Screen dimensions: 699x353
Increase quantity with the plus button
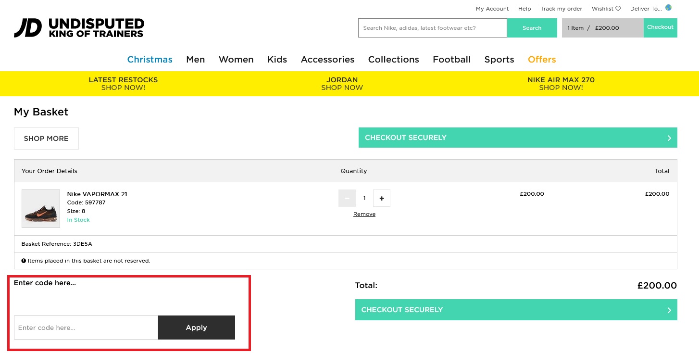pos(382,198)
